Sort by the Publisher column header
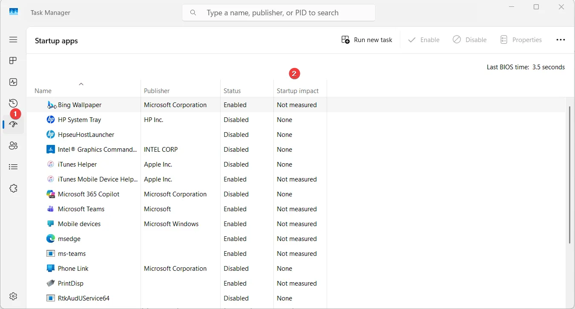The image size is (575, 309). [x=157, y=91]
